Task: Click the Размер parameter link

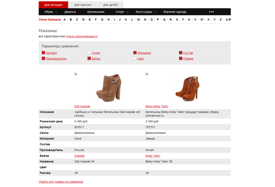Action: pos(188,59)
